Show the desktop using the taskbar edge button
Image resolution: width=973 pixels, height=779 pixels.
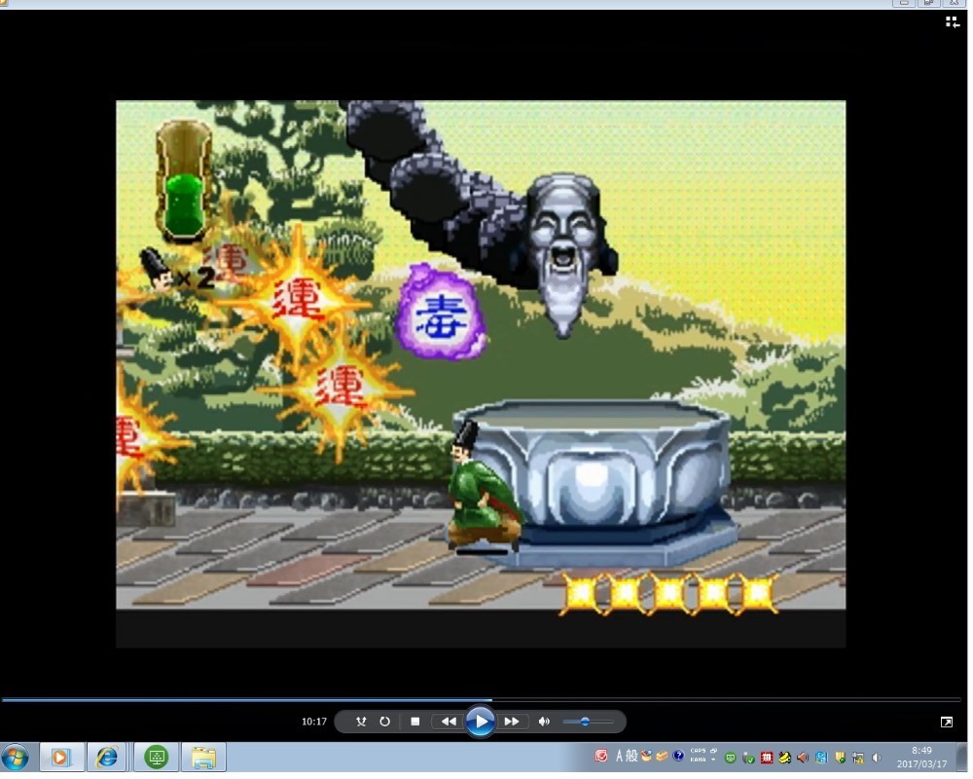(x=960, y=758)
